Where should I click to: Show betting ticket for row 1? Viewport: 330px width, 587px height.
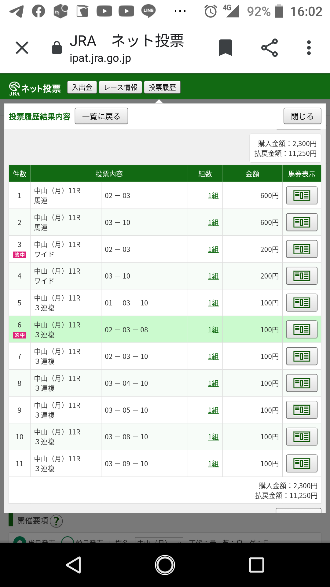(302, 195)
